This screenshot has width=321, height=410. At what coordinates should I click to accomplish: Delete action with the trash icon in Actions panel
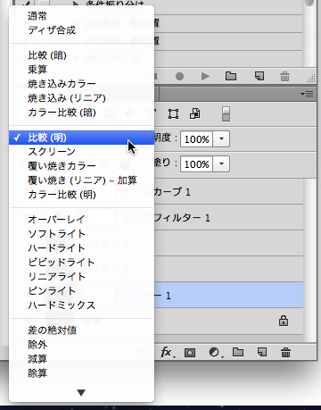pos(284,77)
